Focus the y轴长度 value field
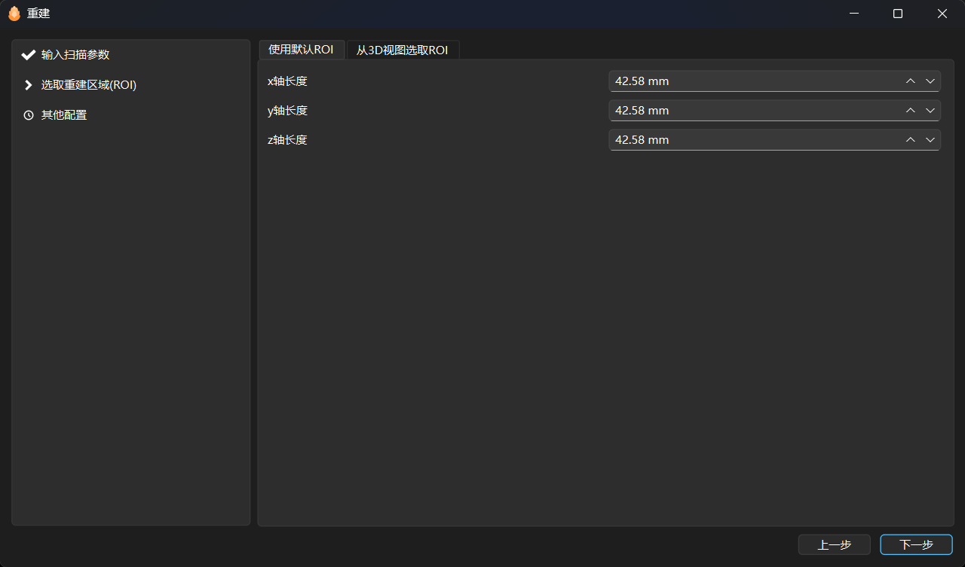Viewport: 965px width, 567px height. pos(754,111)
